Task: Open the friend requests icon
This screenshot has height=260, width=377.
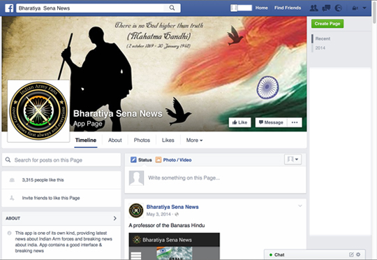Action: (313, 8)
